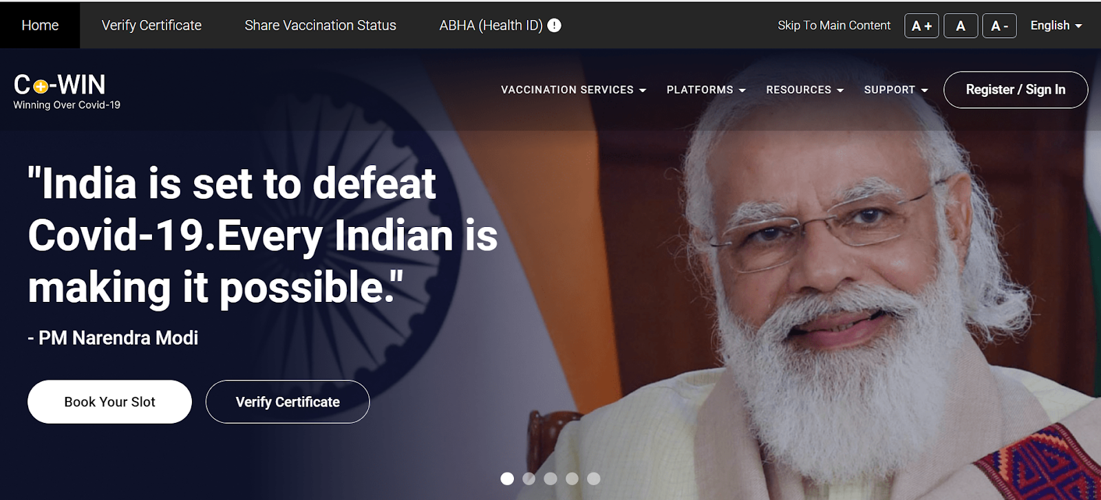Select the third carousel dot indicator

(550, 479)
